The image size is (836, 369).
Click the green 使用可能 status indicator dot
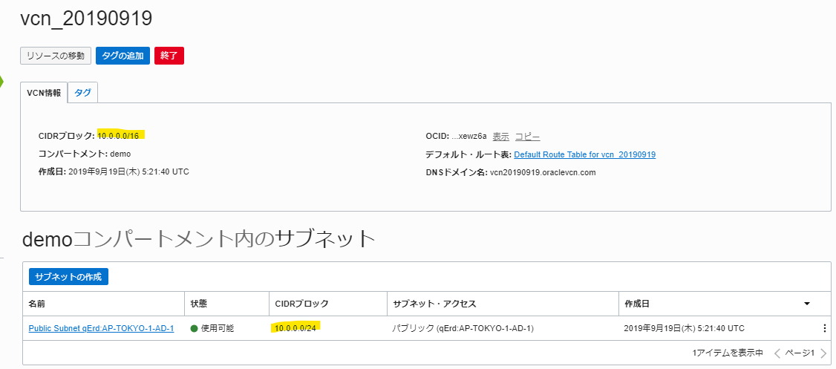(x=195, y=328)
